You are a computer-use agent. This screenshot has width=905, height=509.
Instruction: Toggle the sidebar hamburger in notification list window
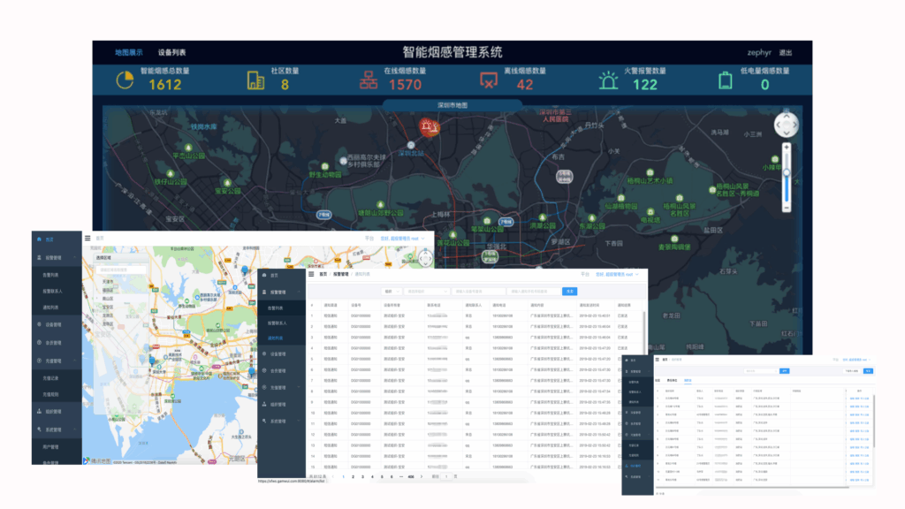(x=311, y=274)
